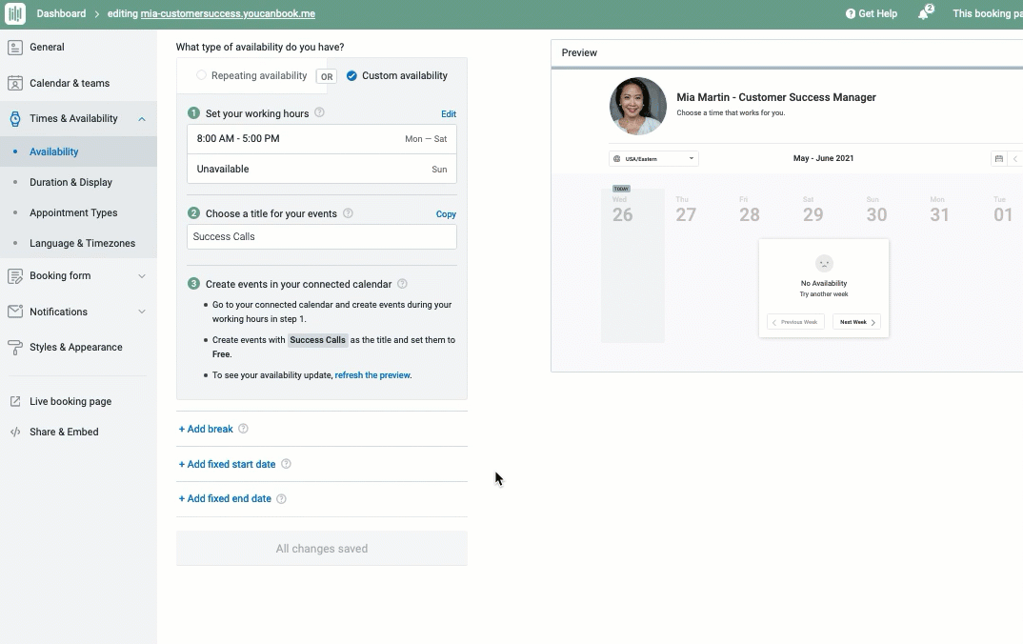Click the sad face No Availability icon

tap(824, 263)
